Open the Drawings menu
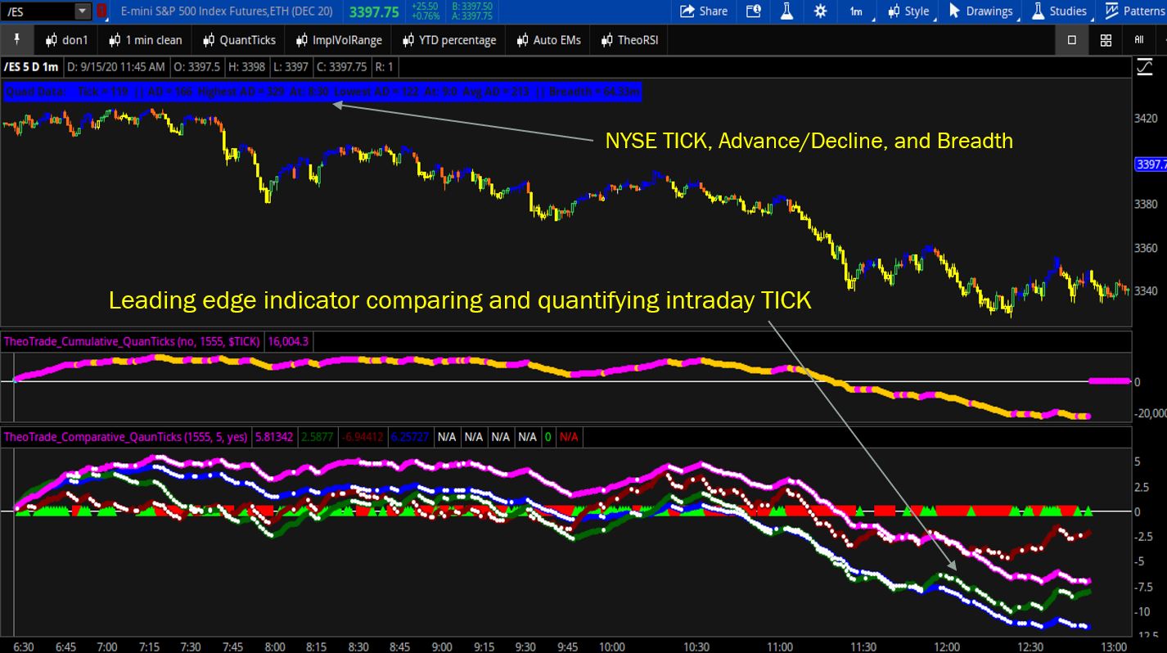 tap(980, 11)
